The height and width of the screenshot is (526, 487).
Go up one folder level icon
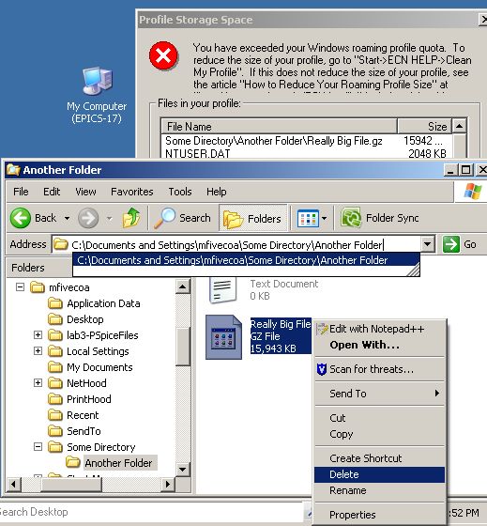tap(131, 218)
